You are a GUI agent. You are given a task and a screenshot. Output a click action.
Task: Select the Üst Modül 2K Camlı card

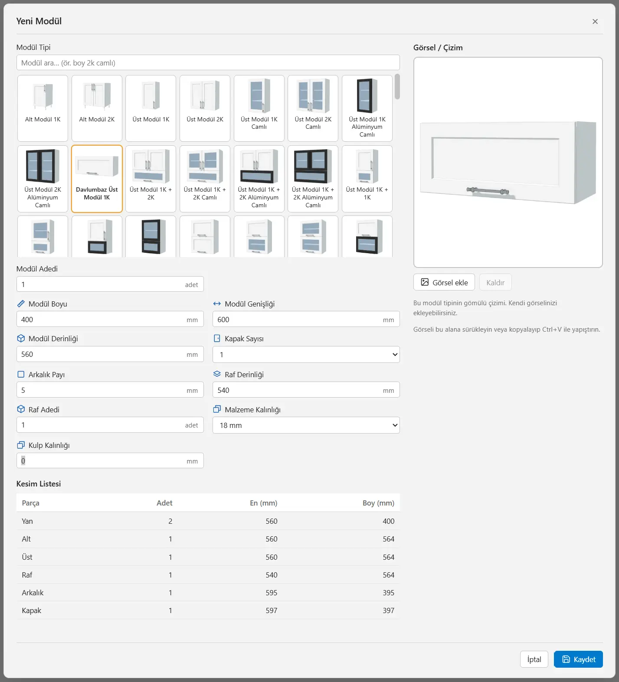pyautogui.click(x=313, y=108)
